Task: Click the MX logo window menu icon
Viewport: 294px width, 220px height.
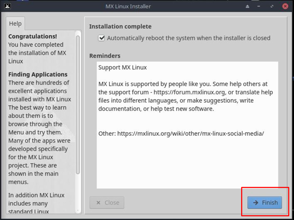Action: pos(8,6)
